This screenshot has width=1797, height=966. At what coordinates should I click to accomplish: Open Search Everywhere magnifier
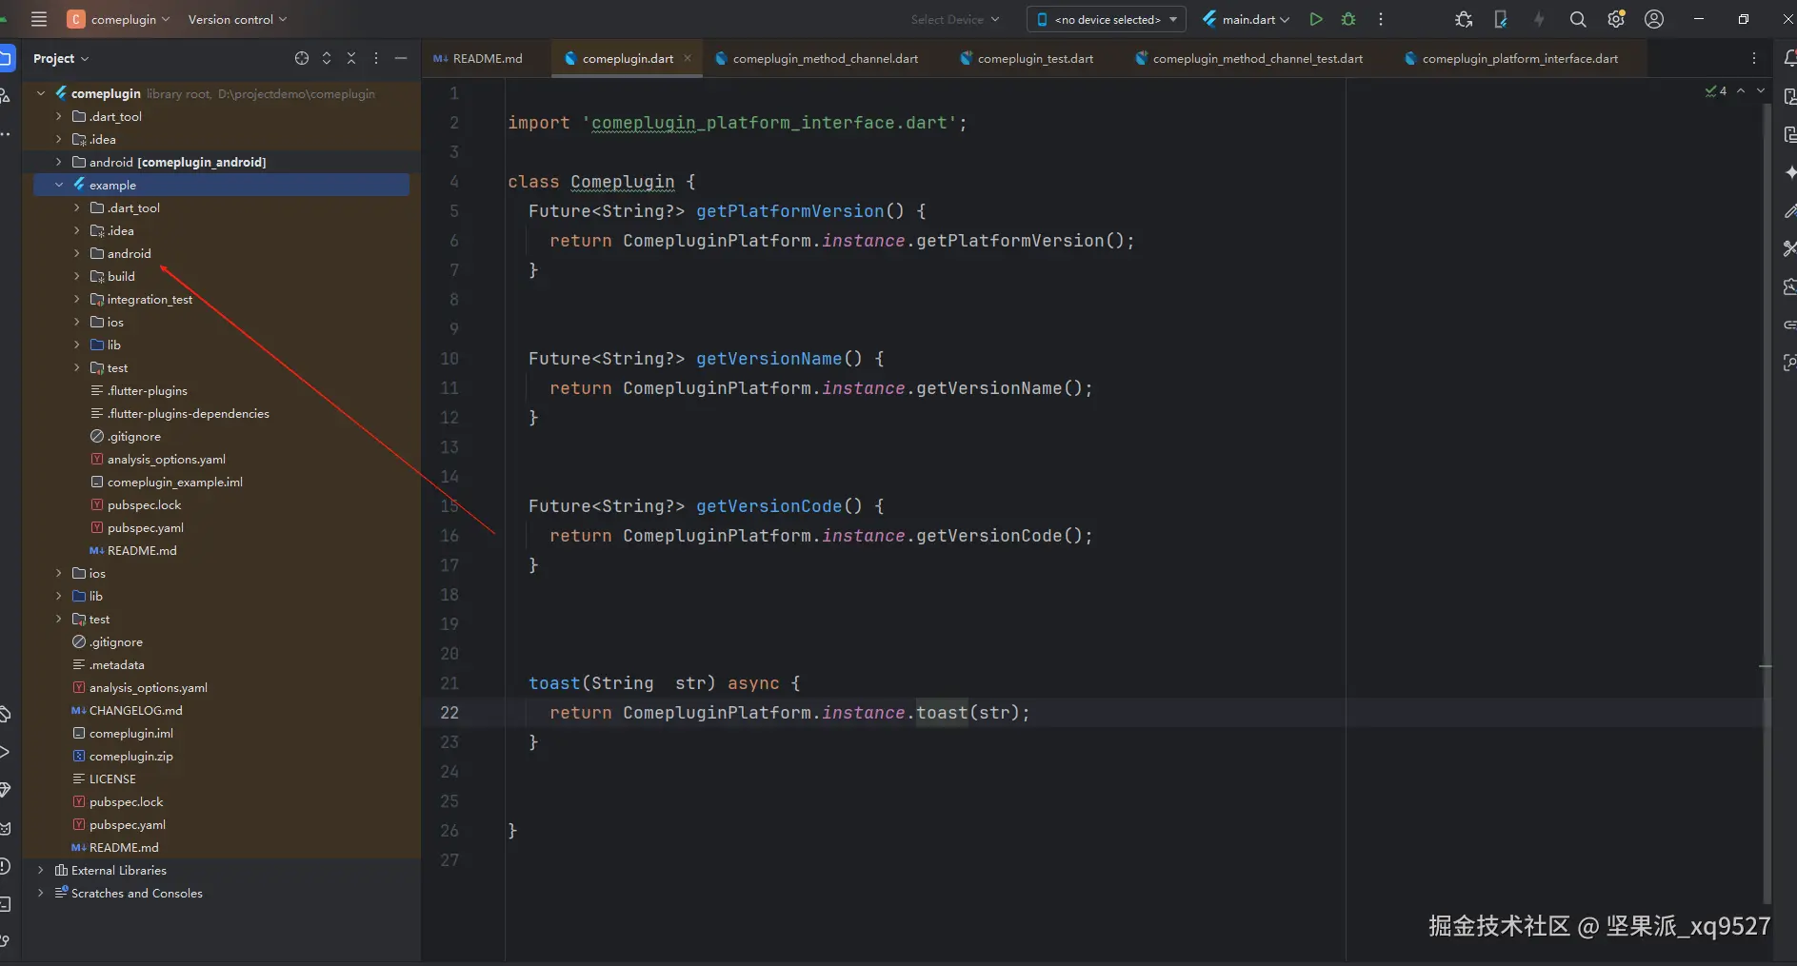click(x=1578, y=19)
